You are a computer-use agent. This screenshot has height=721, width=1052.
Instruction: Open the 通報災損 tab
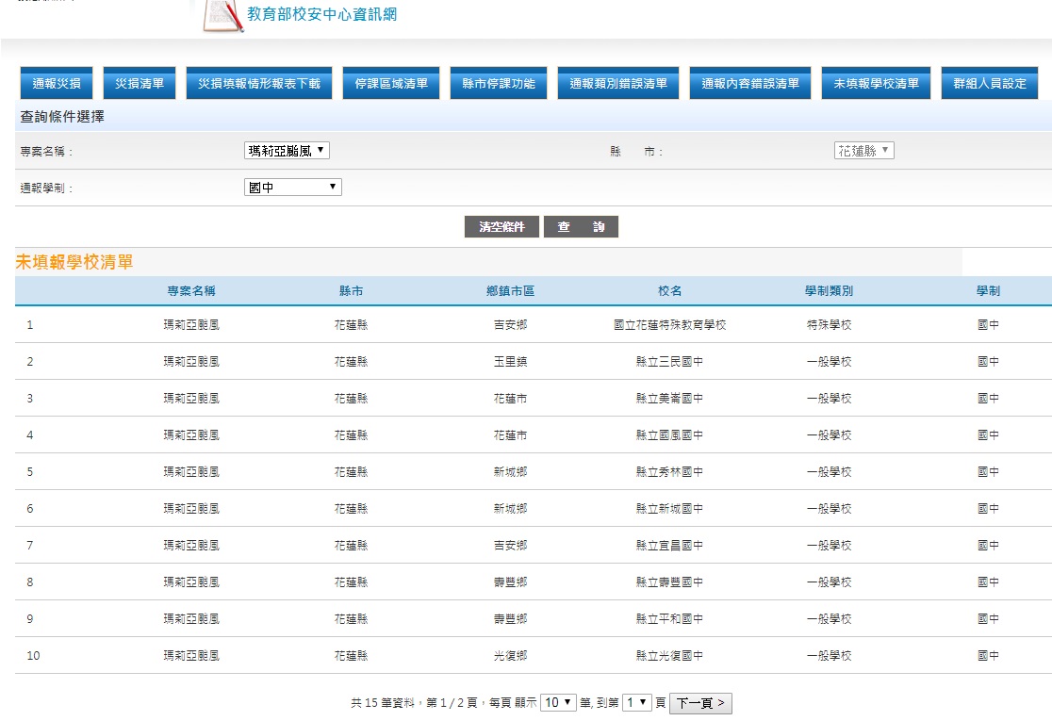tap(57, 84)
